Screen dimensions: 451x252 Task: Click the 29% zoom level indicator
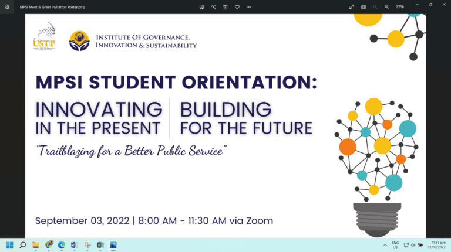400,6
